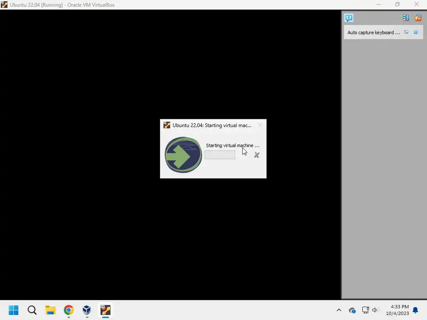Cancel the virtual machine startup with the X button
427x320 pixels.
click(256, 155)
